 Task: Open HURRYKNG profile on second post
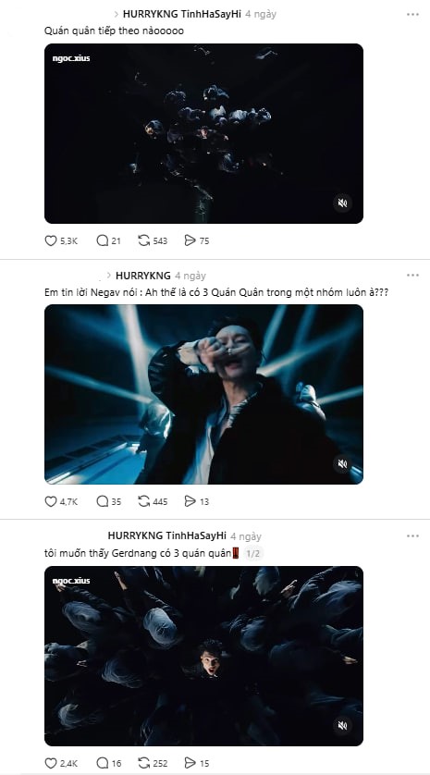point(142,276)
